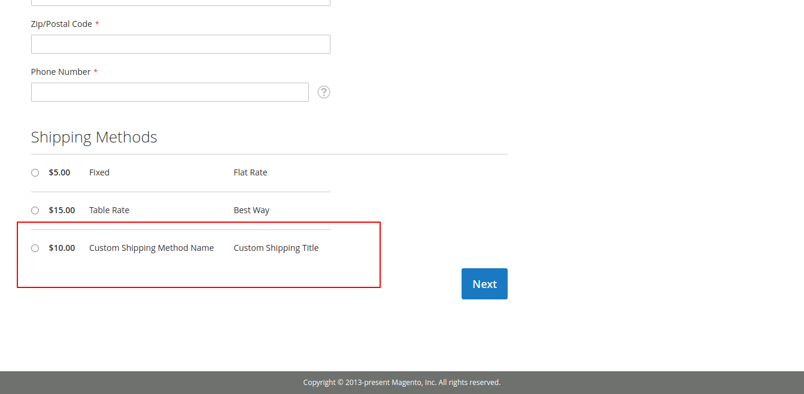
Task: Click the $10.00 price text
Action: (62, 248)
